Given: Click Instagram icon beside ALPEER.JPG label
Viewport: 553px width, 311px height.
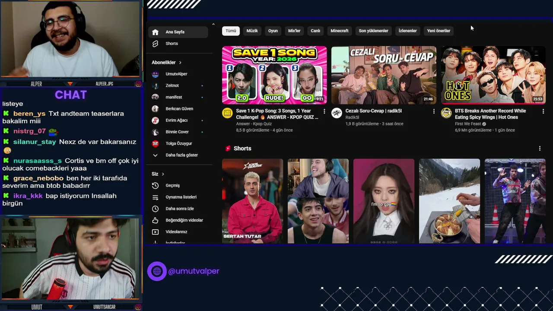Looking at the screenshot, I should [138, 84].
